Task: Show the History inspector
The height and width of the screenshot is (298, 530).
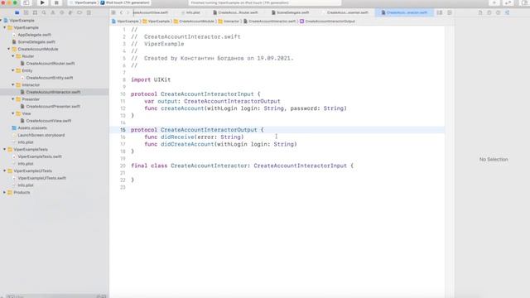Action: click(x=489, y=12)
